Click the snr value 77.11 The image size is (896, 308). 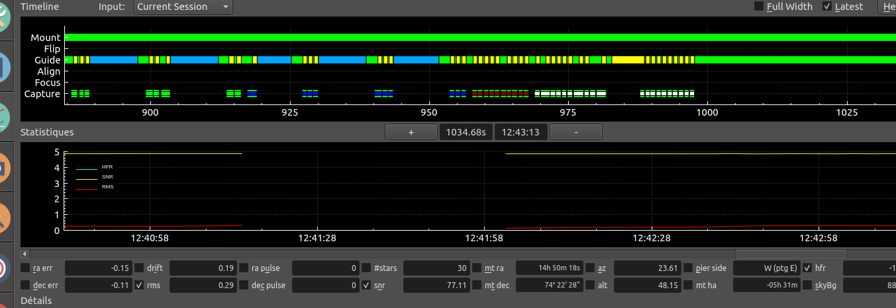tap(436, 286)
